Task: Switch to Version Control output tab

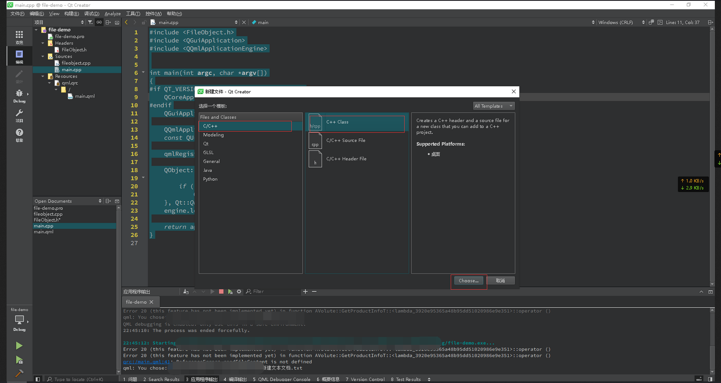Action: (365, 379)
